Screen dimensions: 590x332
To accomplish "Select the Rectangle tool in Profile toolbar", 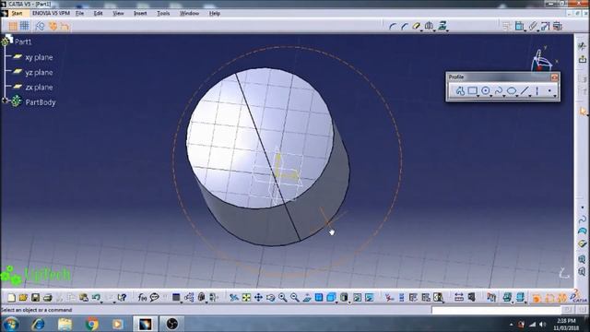I will pos(472,90).
